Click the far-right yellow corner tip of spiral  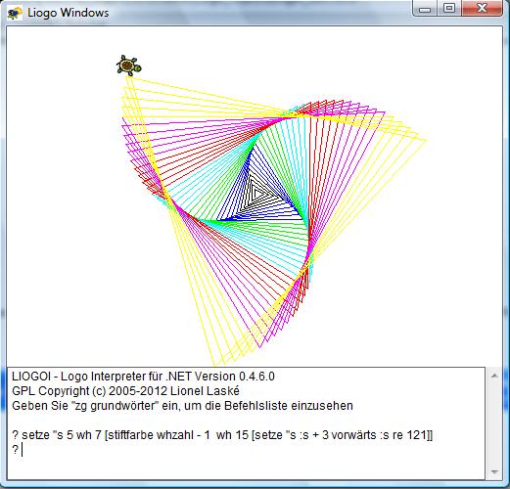click(x=424, y=140)
